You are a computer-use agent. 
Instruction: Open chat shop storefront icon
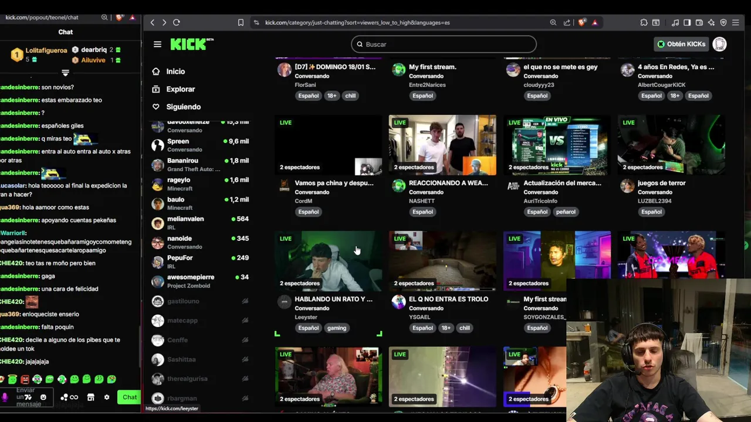90,397
